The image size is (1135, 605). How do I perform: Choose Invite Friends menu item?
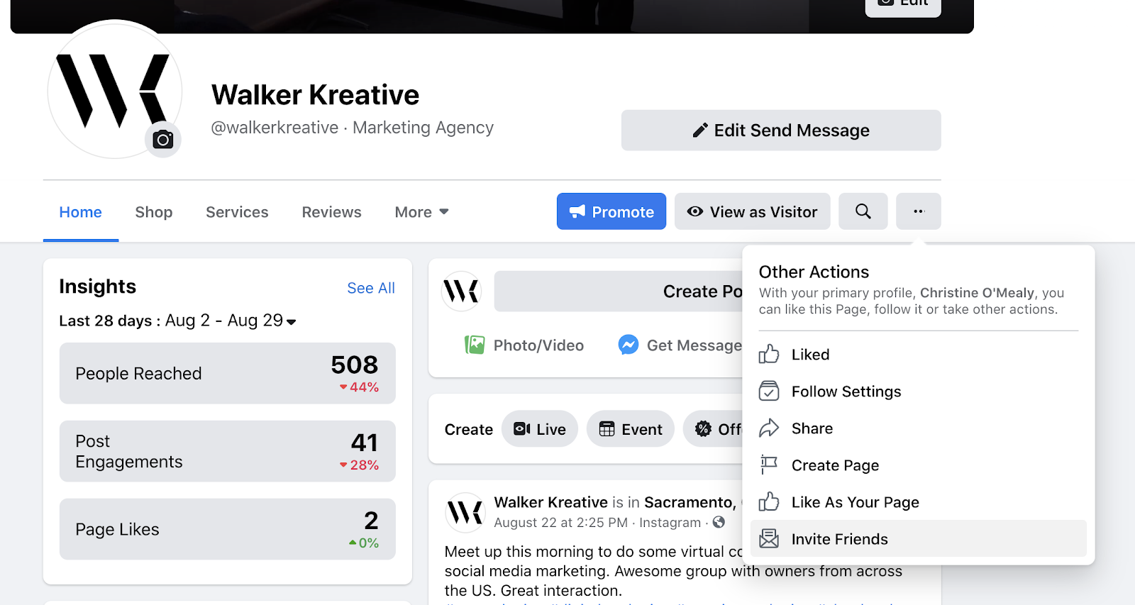pyautogui.click(x=919, y=539)
